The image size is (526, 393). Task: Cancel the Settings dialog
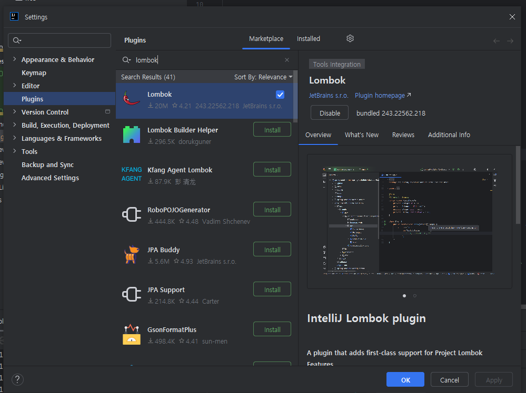450,380
